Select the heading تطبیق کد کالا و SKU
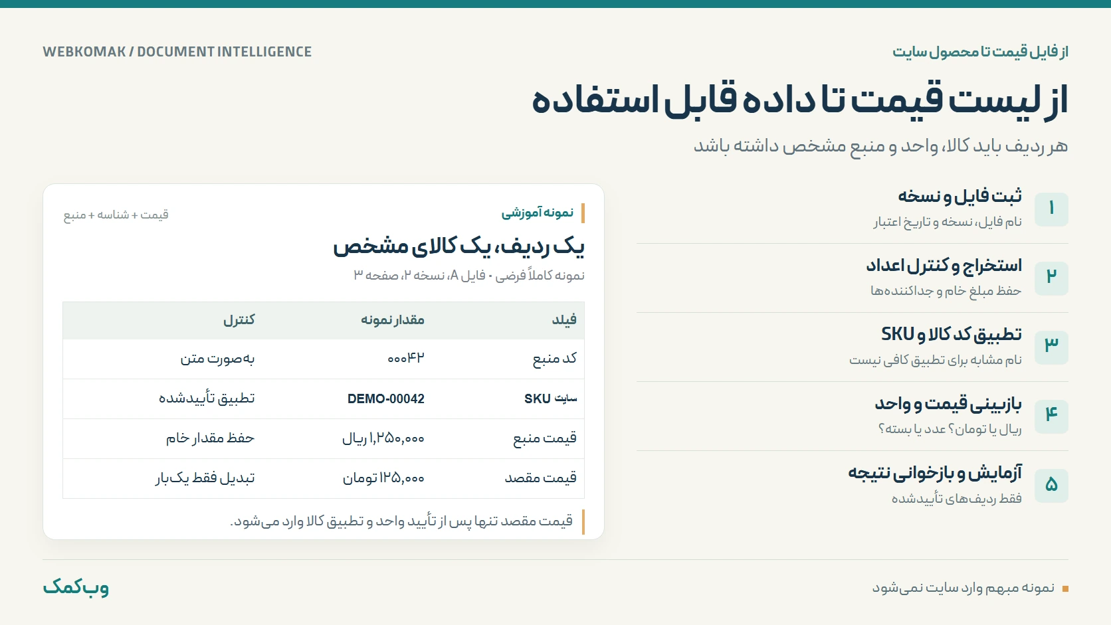This screenshot has height=625, width=1111. (x=952, y=334)
